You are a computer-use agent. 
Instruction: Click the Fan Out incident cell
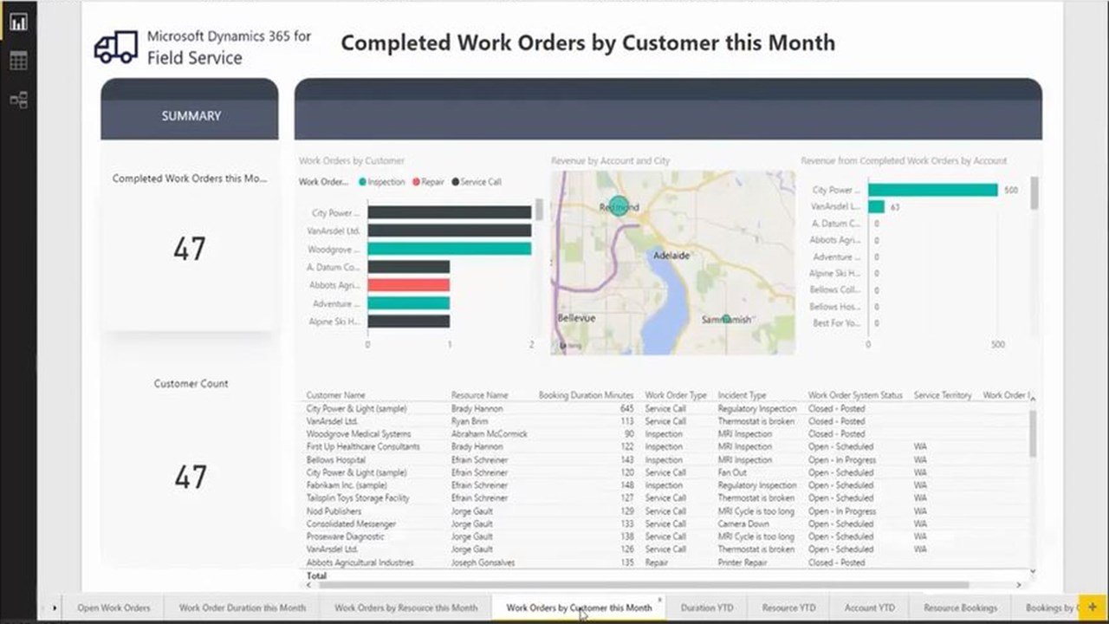tap(732, 472)
